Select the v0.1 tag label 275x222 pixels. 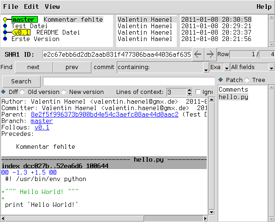[21, 32]
